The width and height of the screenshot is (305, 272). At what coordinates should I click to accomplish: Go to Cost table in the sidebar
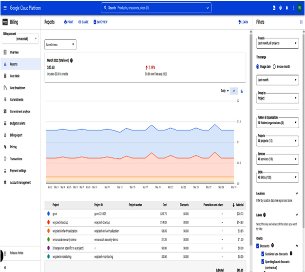pyautogui.click(x=20, y=76)
